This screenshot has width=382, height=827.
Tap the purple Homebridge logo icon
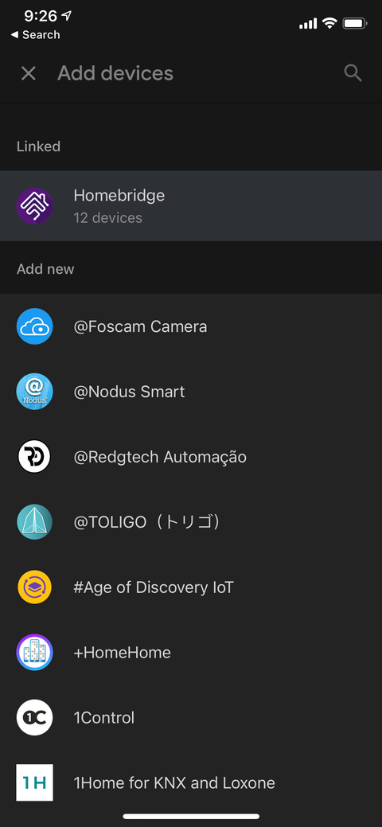click(35, 205)
